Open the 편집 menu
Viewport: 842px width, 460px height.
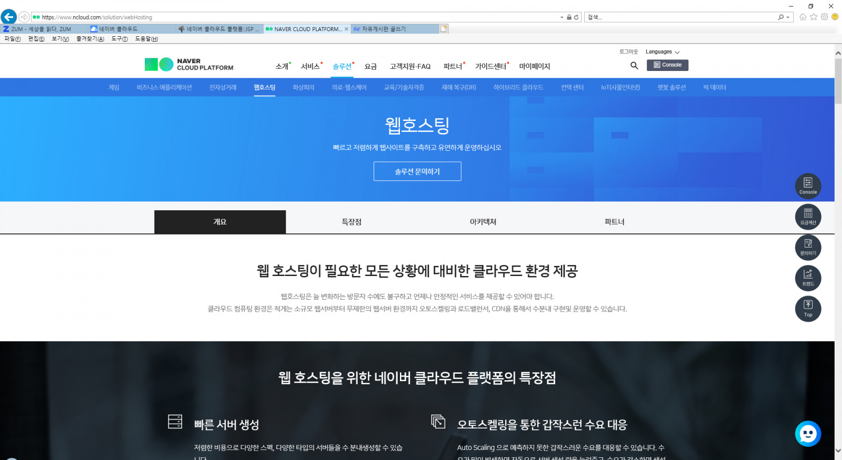tap(36, 39)
